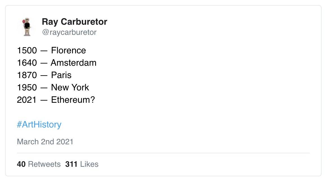Click the '1870 — Paris' line
The width and height of the screenshot is (325, 178).
44,75
